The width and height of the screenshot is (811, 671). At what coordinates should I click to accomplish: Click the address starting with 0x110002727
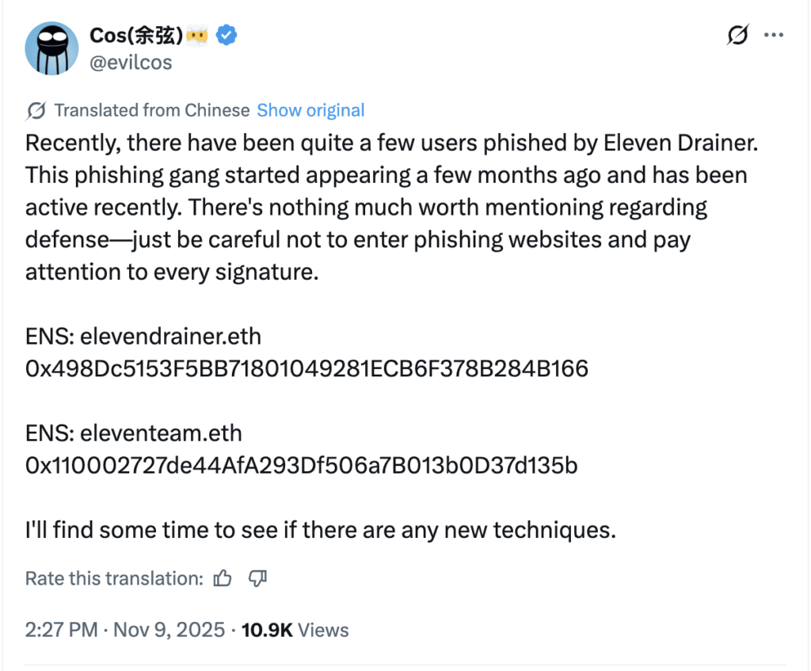pyautogui.click(x=301, y=466)
